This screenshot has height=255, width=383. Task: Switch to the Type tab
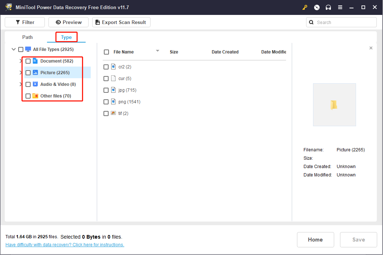(66, 37)
